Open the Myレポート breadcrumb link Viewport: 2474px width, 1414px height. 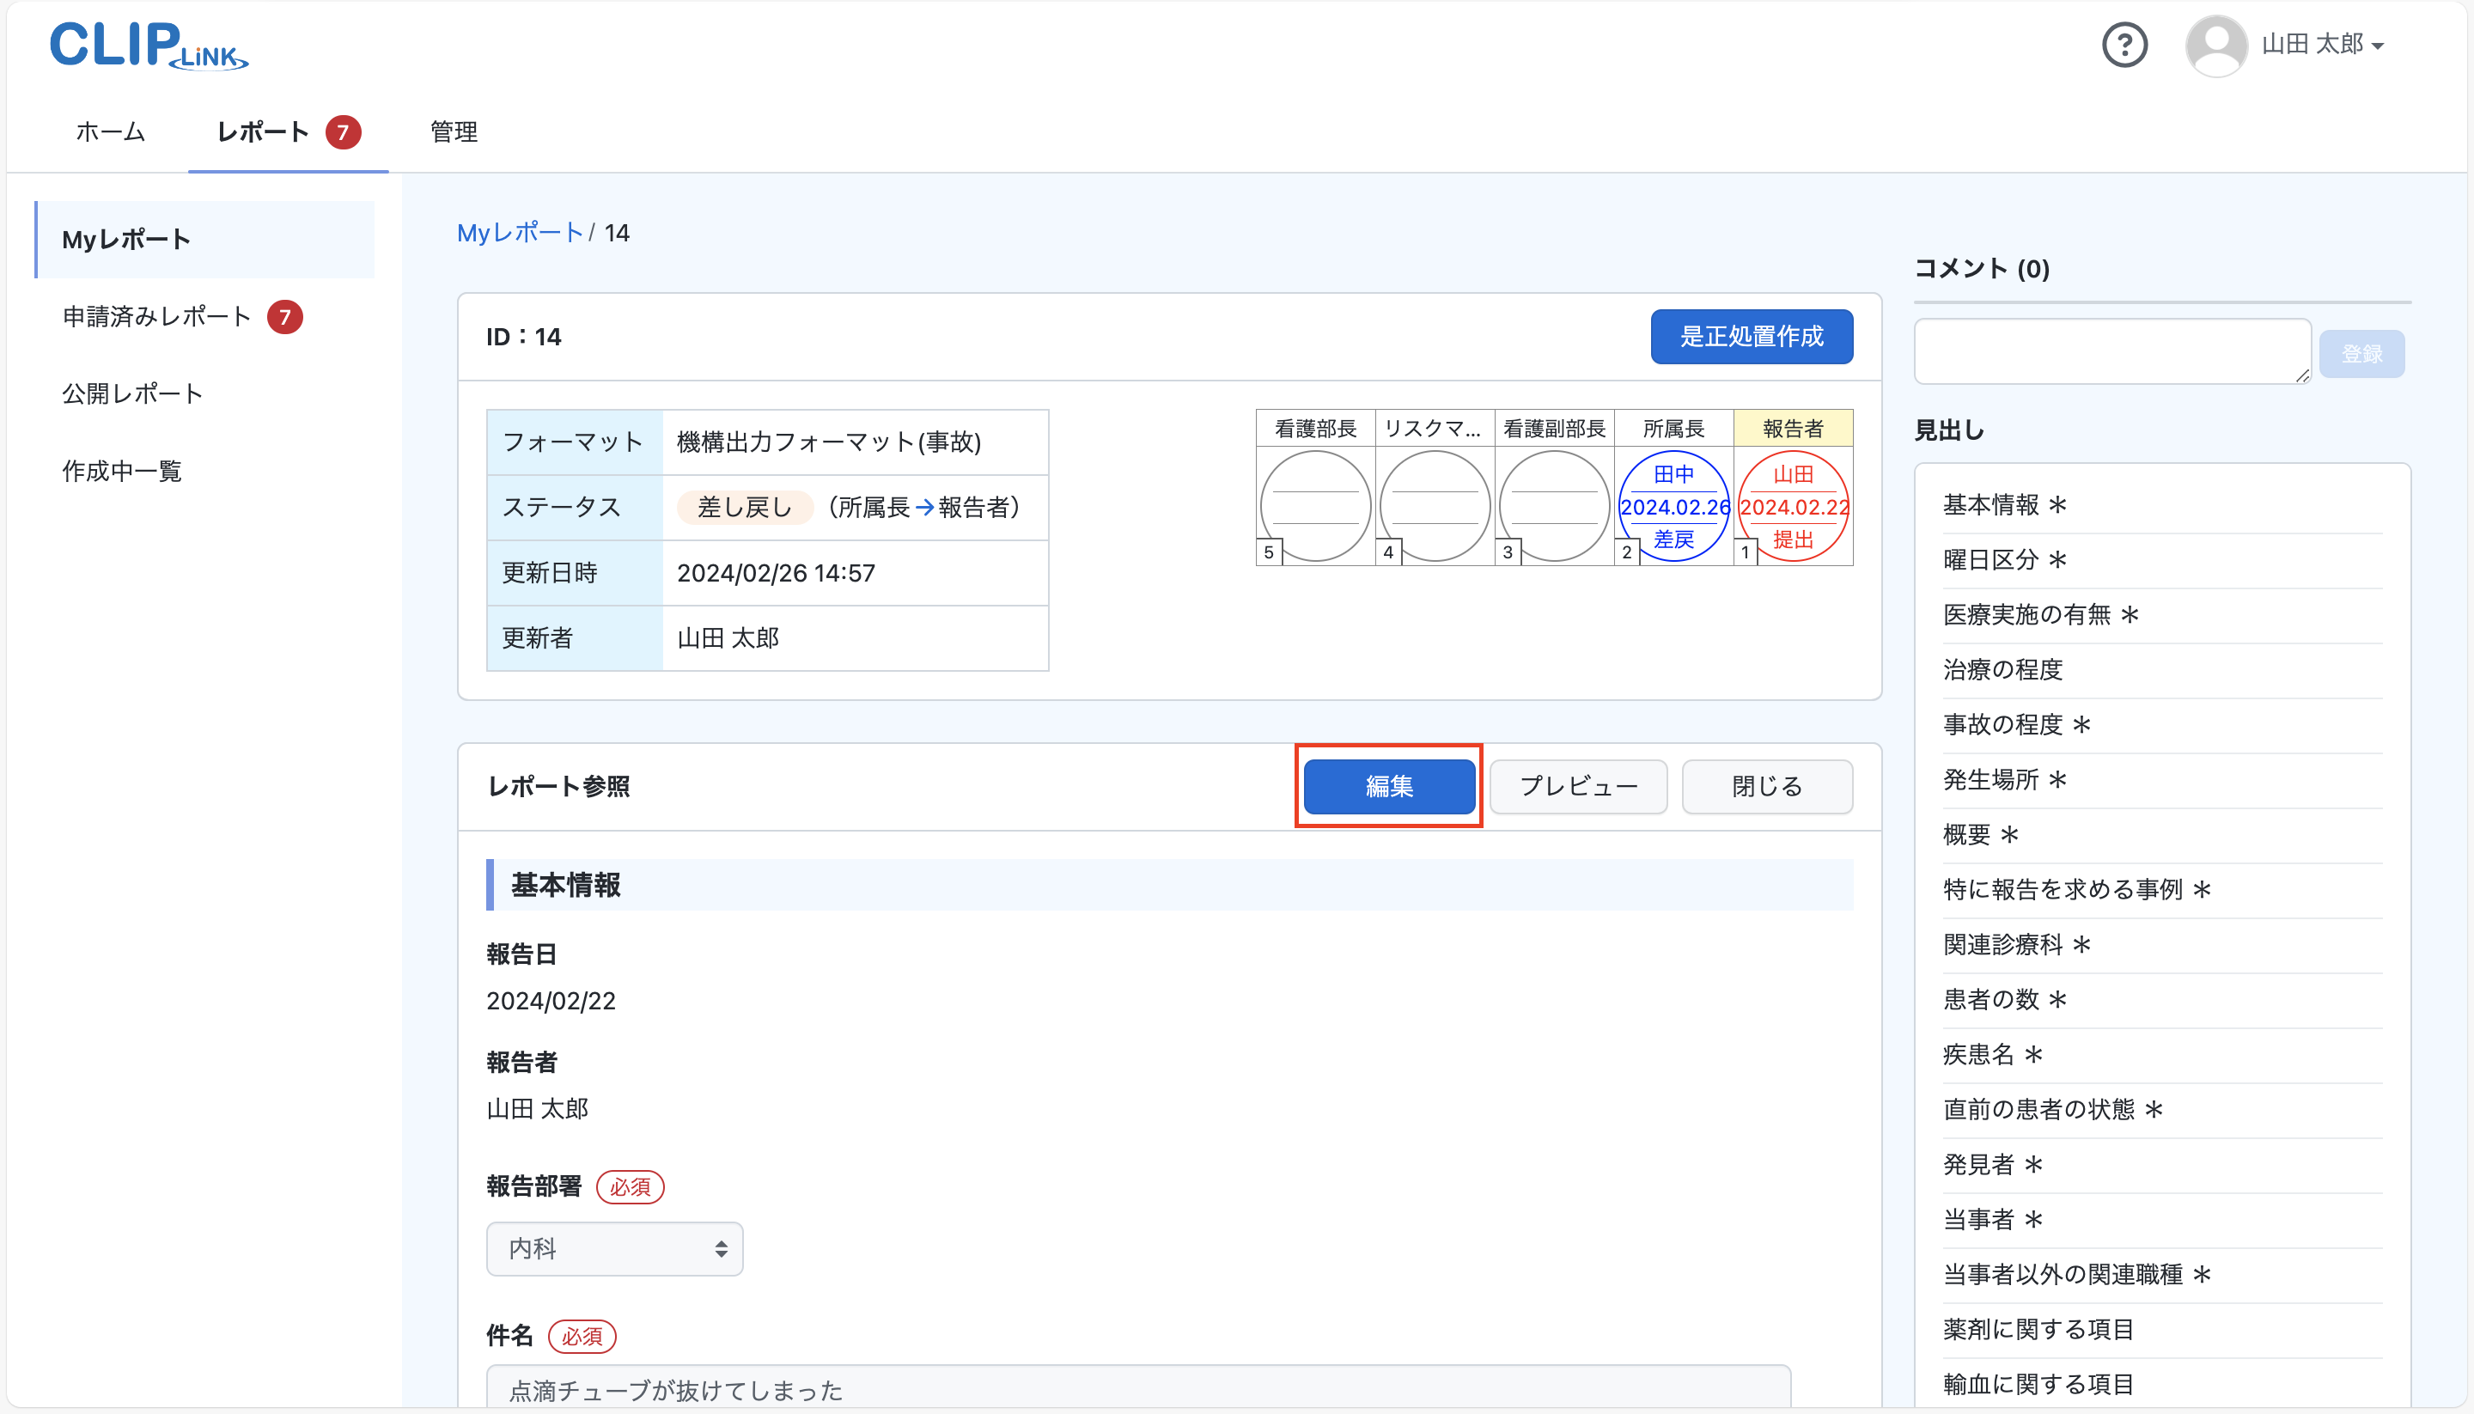[x=521, y=232]
